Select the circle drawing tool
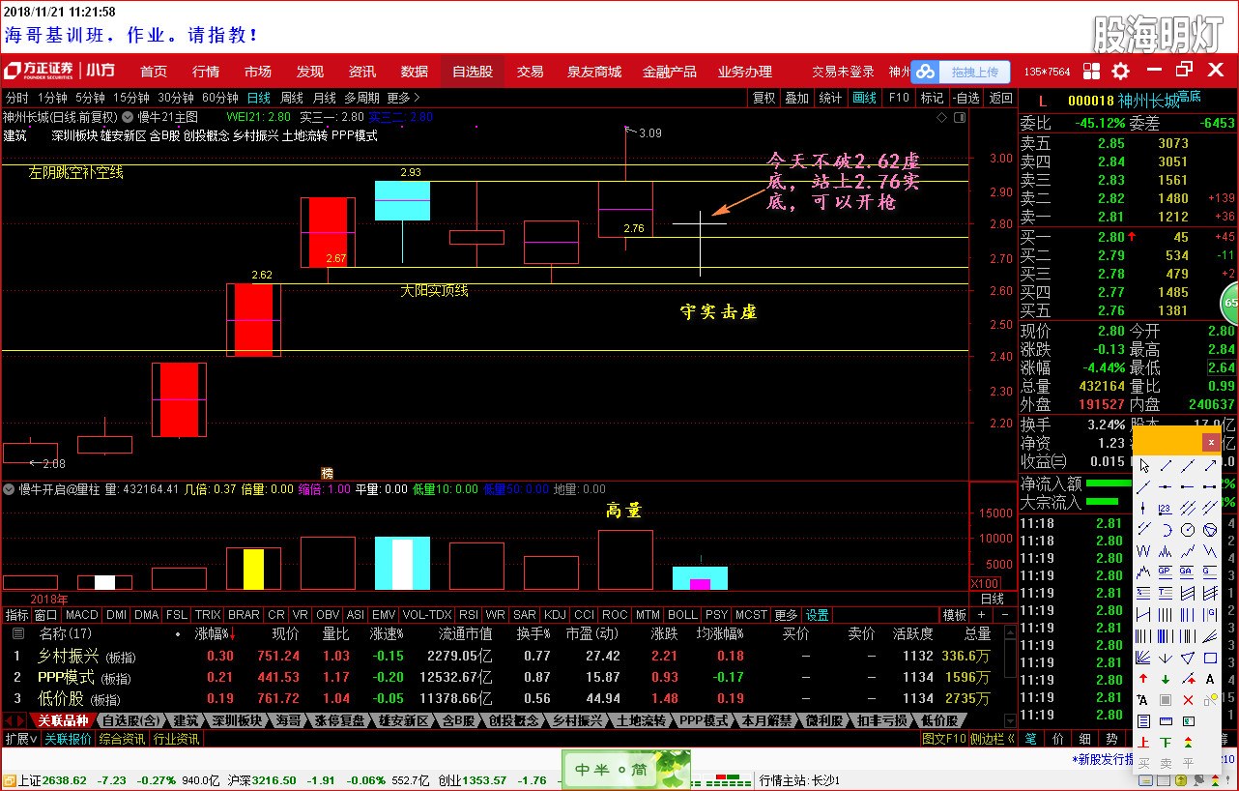This screenshot has width=1239, height=791. tap(1188, 529)
